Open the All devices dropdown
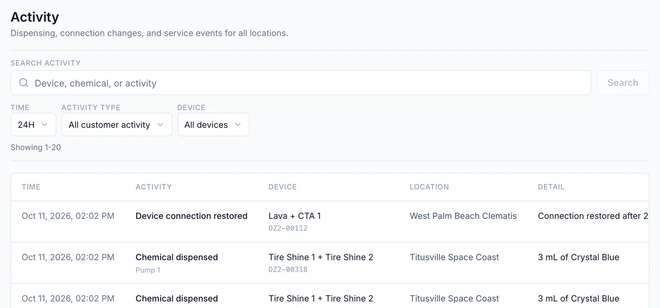660x308 pixels. pyautogui.click(x=213, y=125)
